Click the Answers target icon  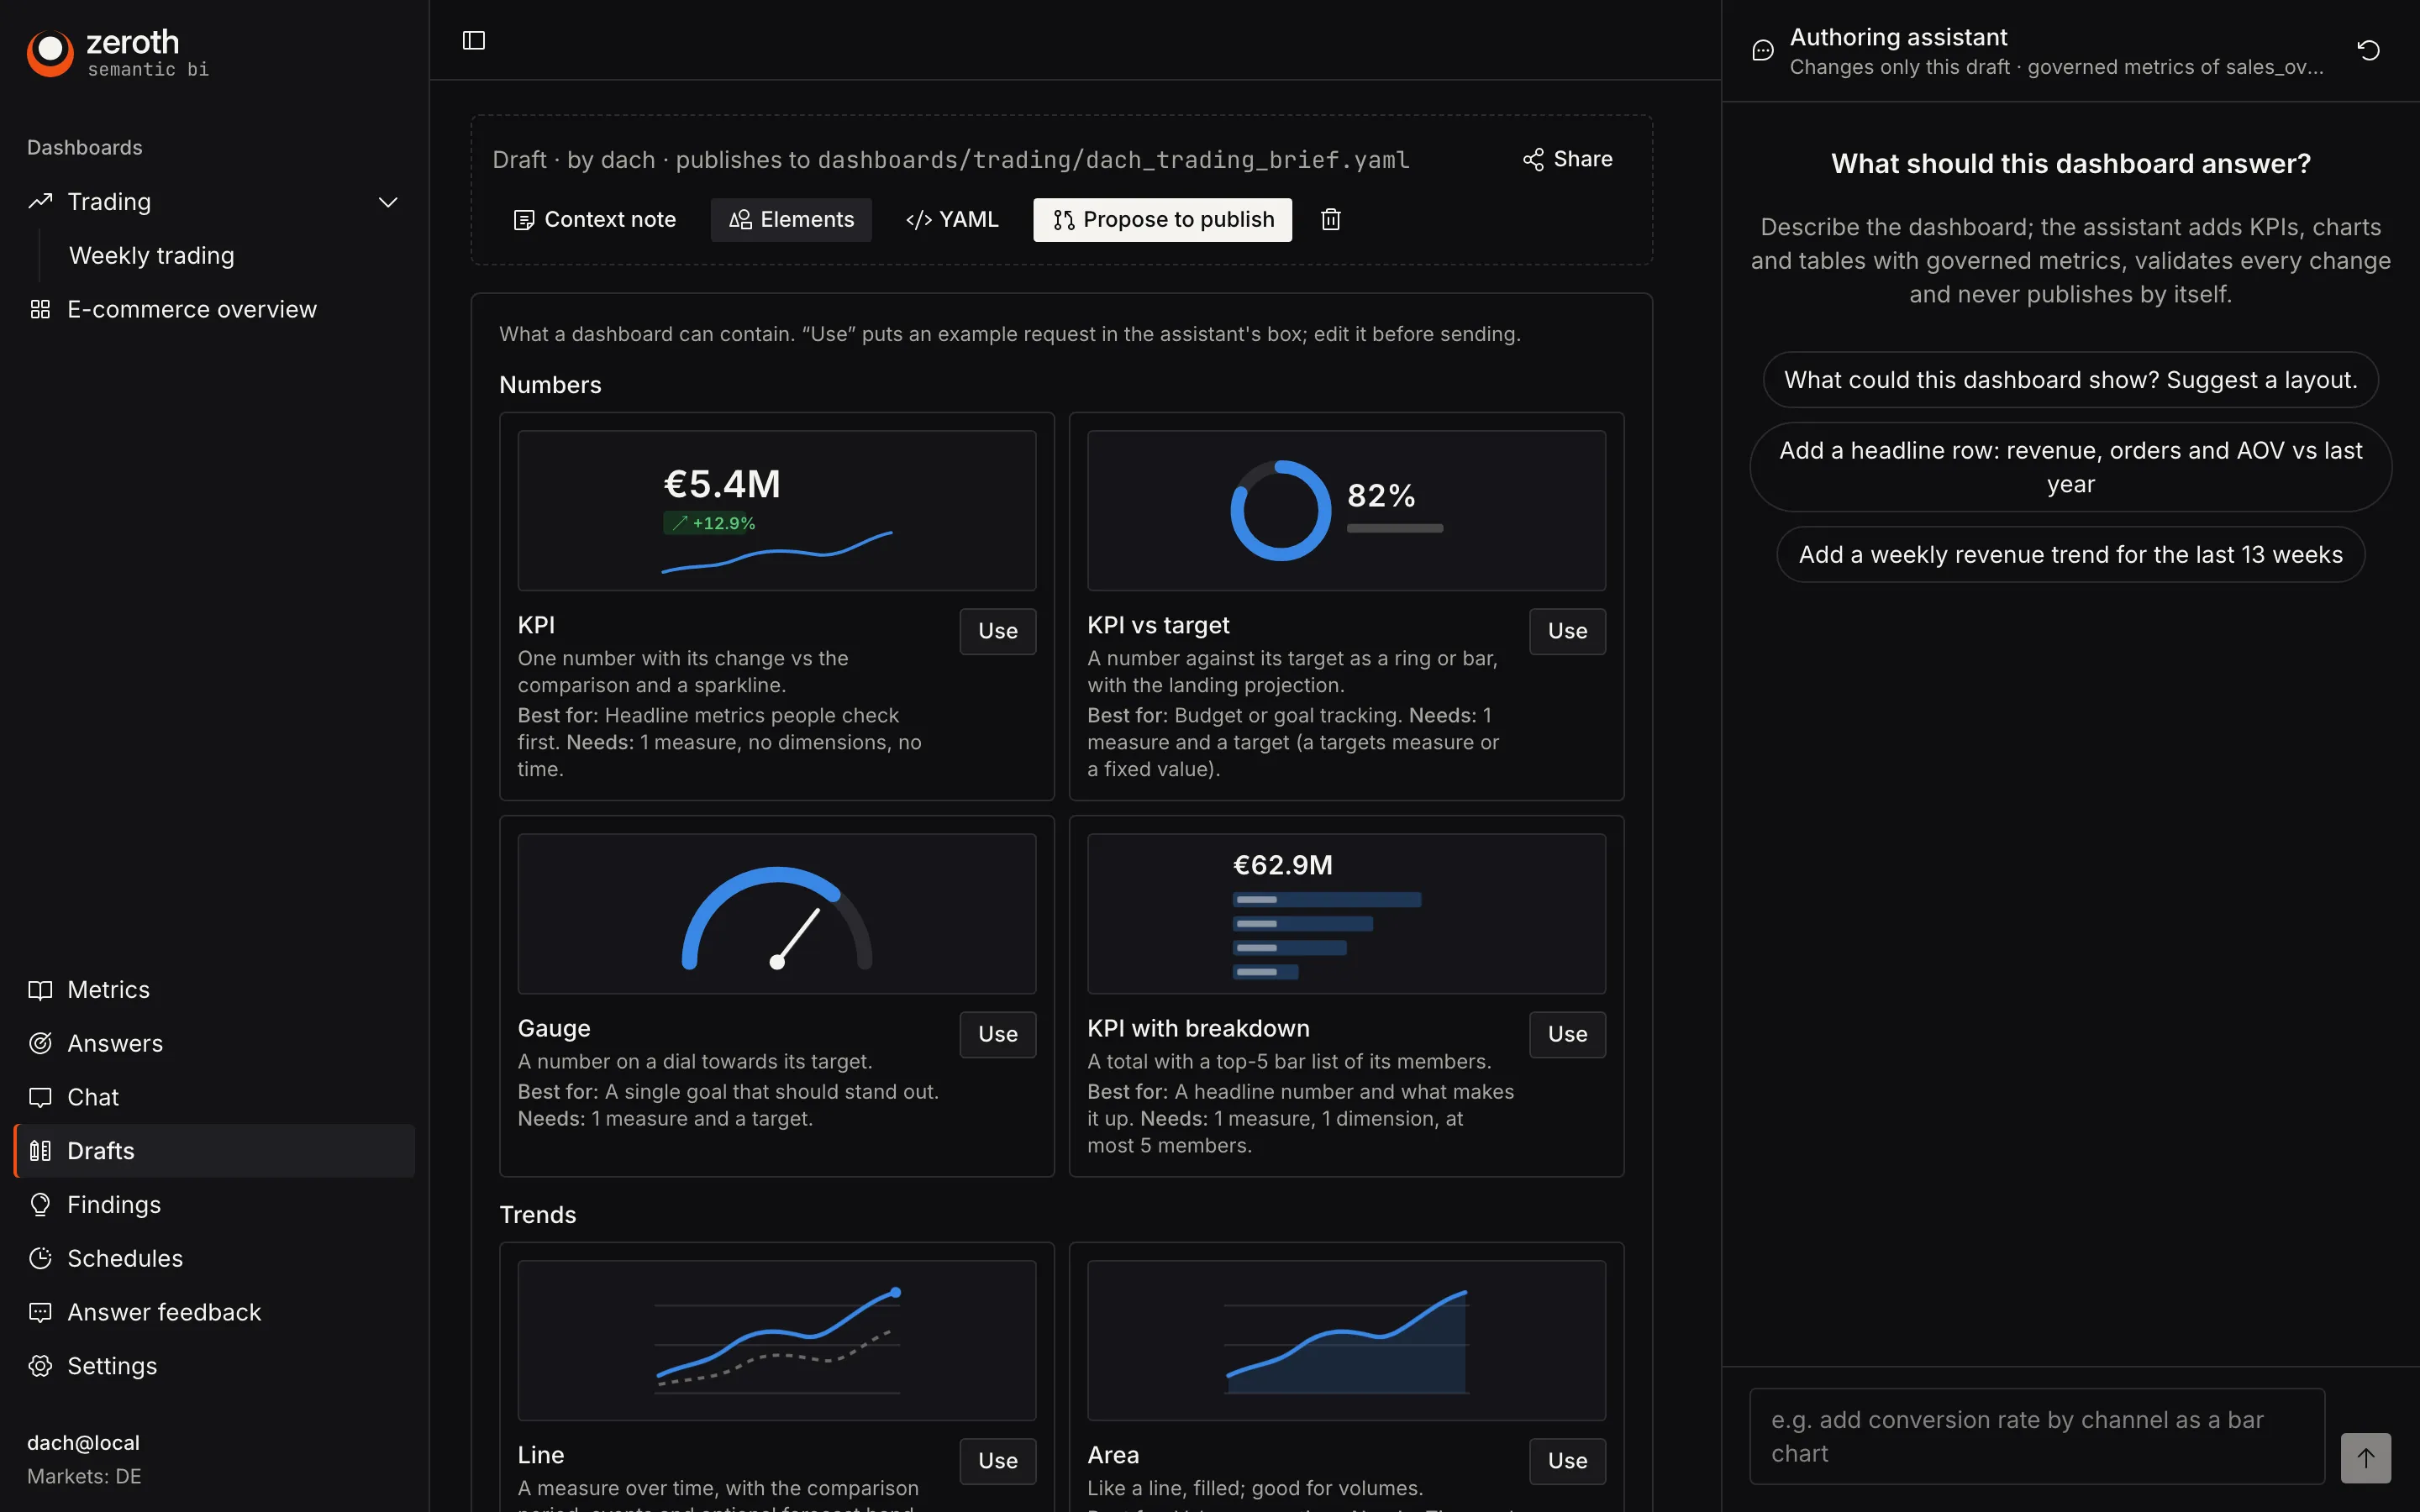pyautogui.click(x=40, y=1043)
